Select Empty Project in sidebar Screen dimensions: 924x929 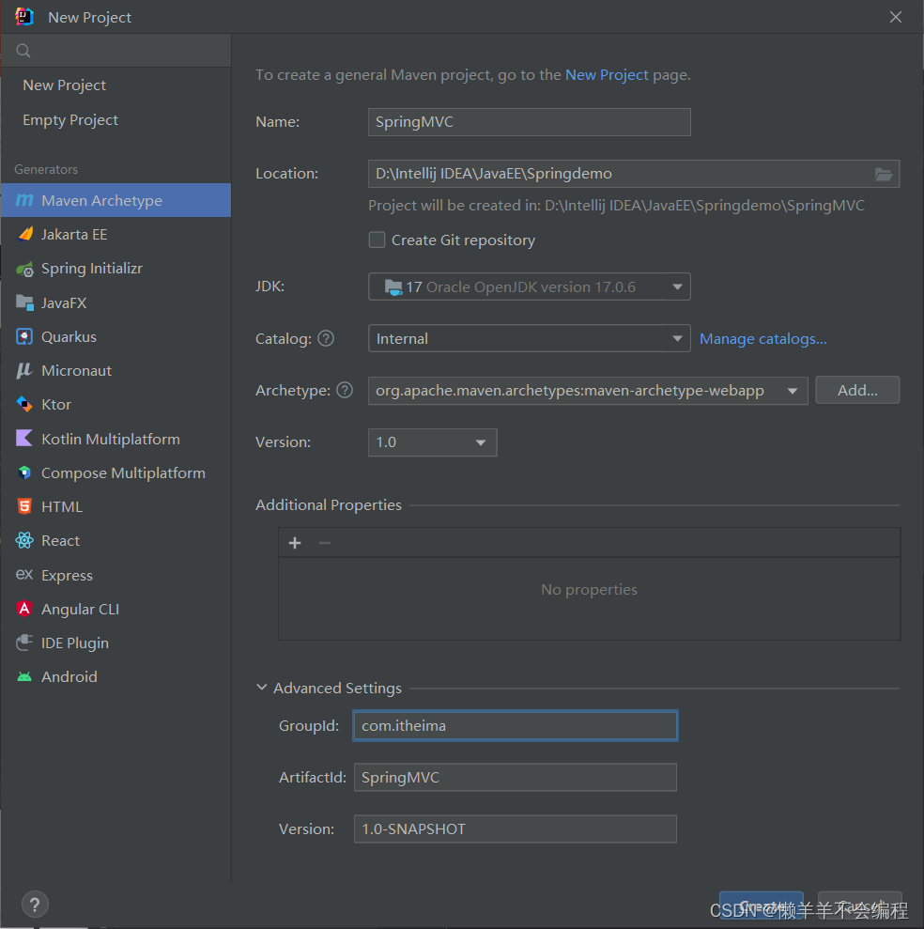pyautogui.click(x=69, y=119)
